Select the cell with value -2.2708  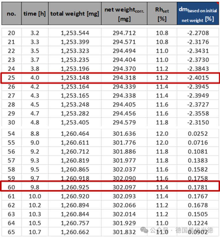198,33
